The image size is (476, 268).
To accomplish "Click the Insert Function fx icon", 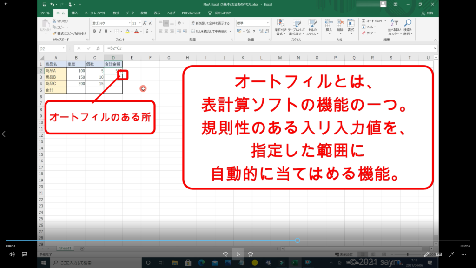I will coord(98,48).
